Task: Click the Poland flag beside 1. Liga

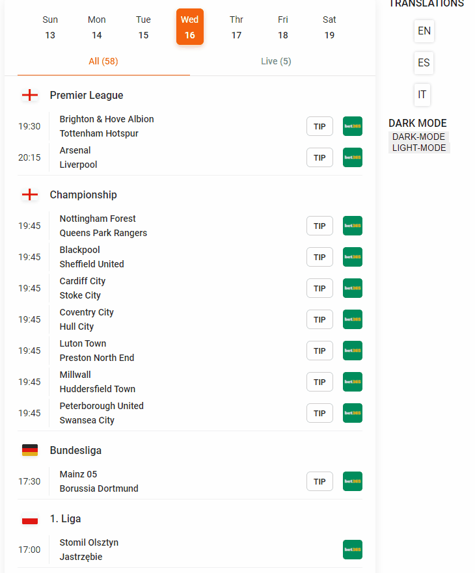Action: [x=30, y=518]
